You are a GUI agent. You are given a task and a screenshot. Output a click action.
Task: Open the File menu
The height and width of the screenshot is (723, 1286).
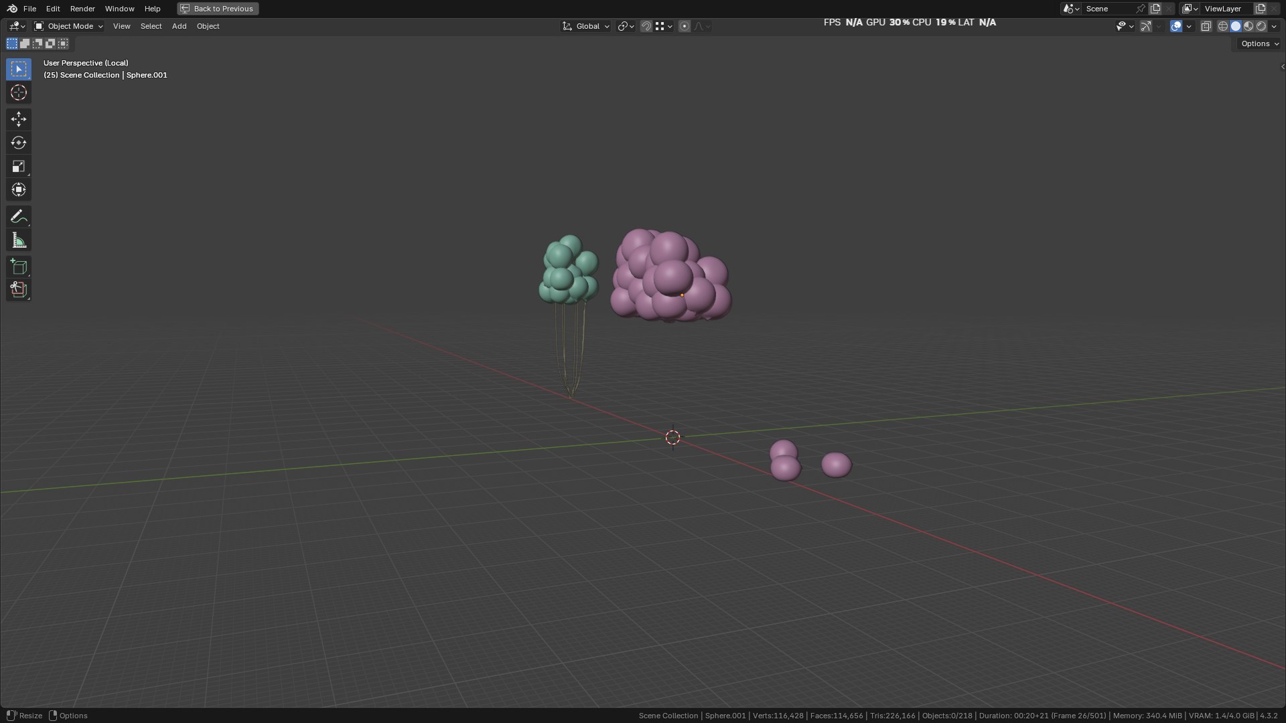(29, 9)
